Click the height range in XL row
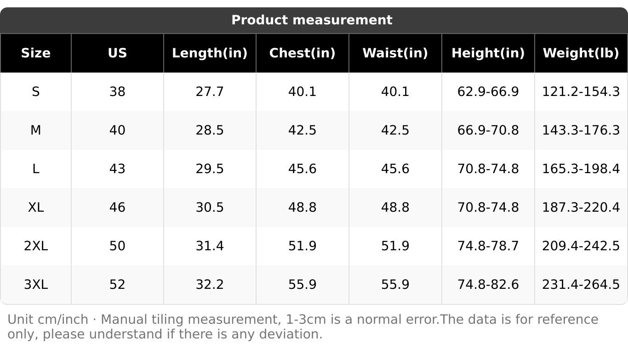Viewport: 628px width, 349px height. (488, 208)
